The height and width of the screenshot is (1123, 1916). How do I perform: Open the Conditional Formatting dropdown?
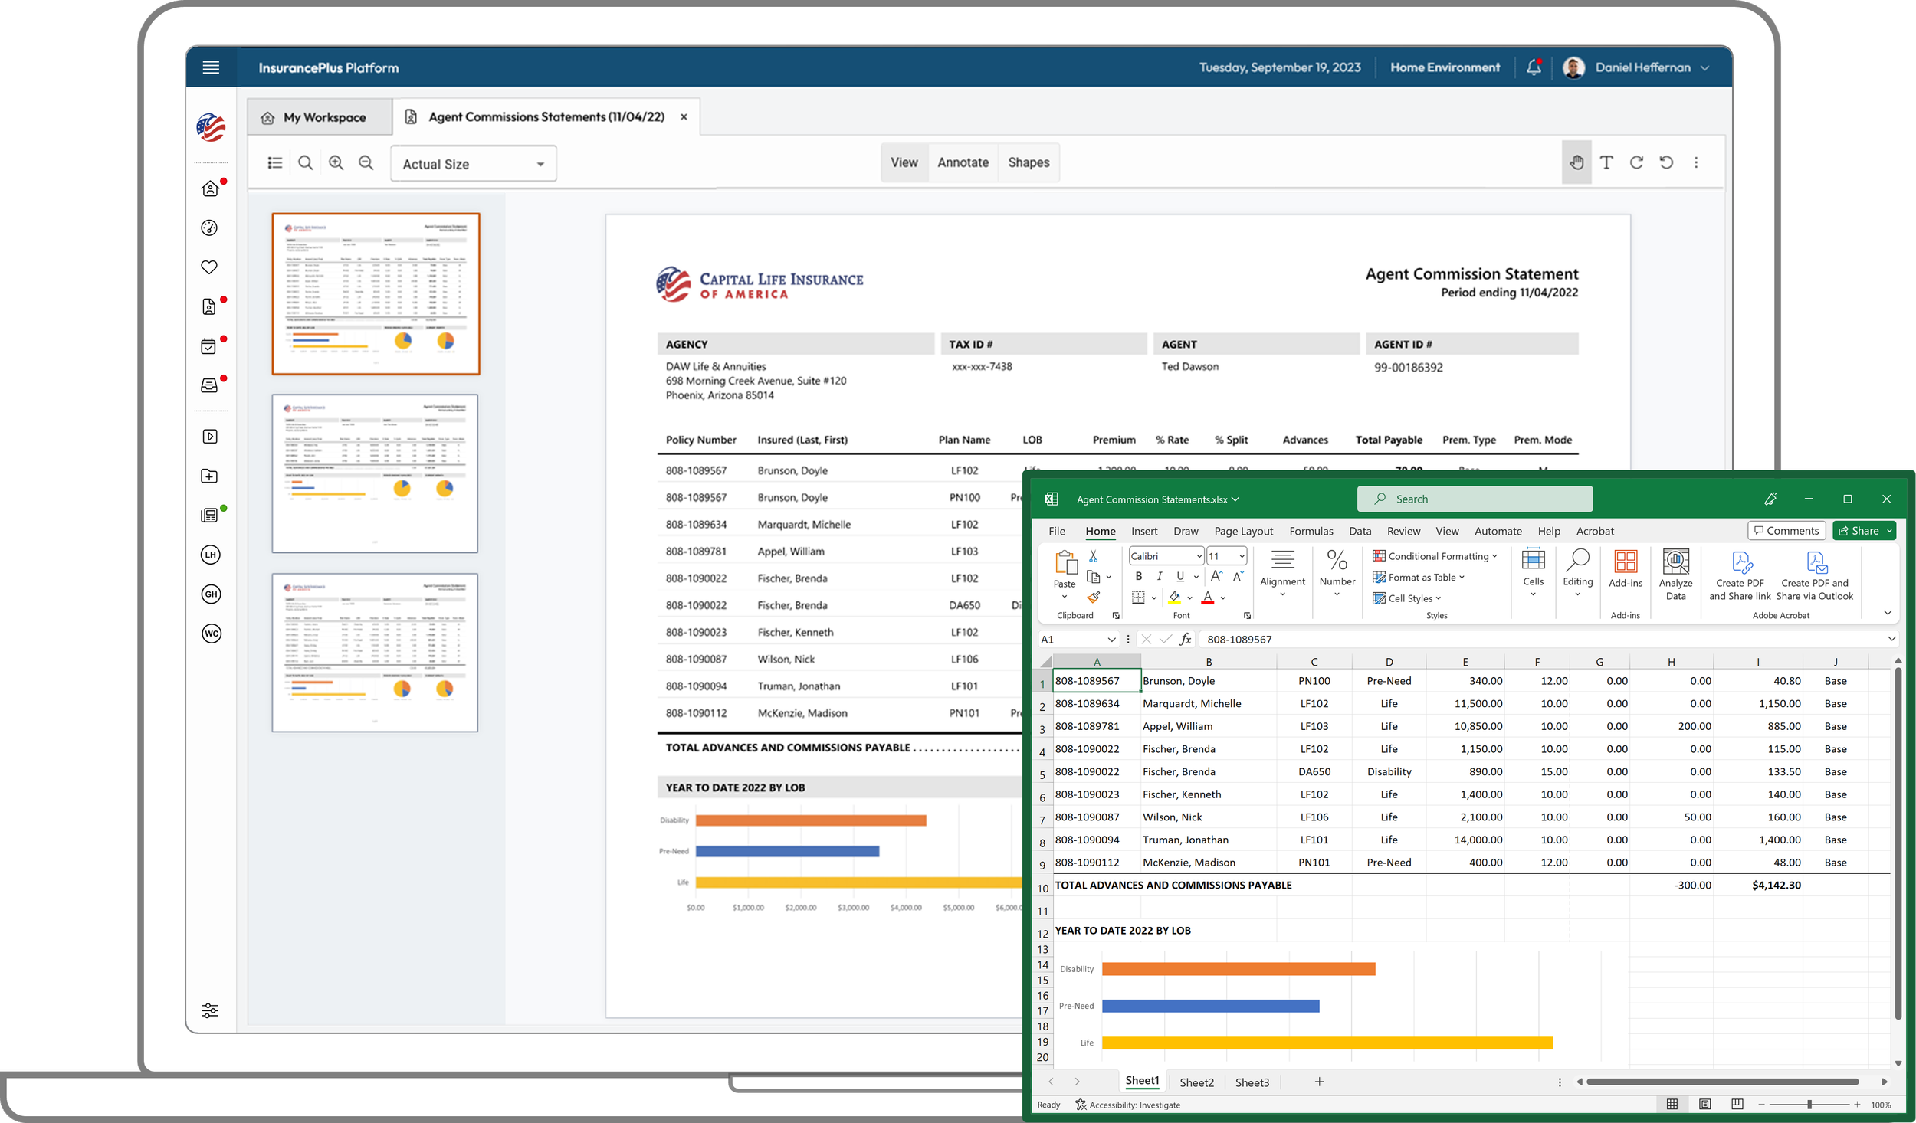coord(1435,556)
